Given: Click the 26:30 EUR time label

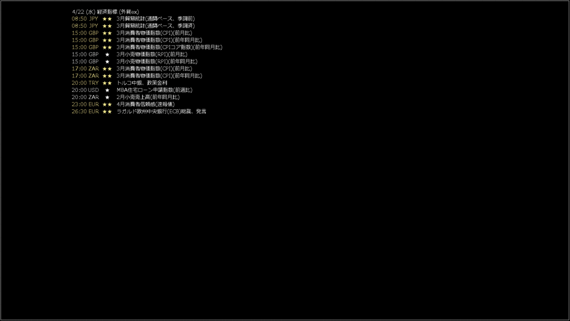Looking at the screenshot, I should (85, 111).
